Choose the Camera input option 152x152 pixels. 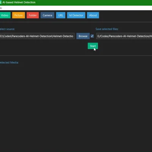click(47, 15)
